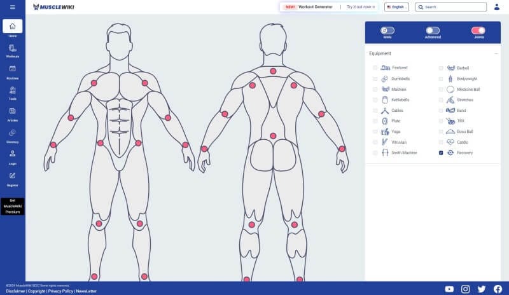Screen dimensions: 509x295
Task: Check the Stretches checkbox
Action: point(441,100)
